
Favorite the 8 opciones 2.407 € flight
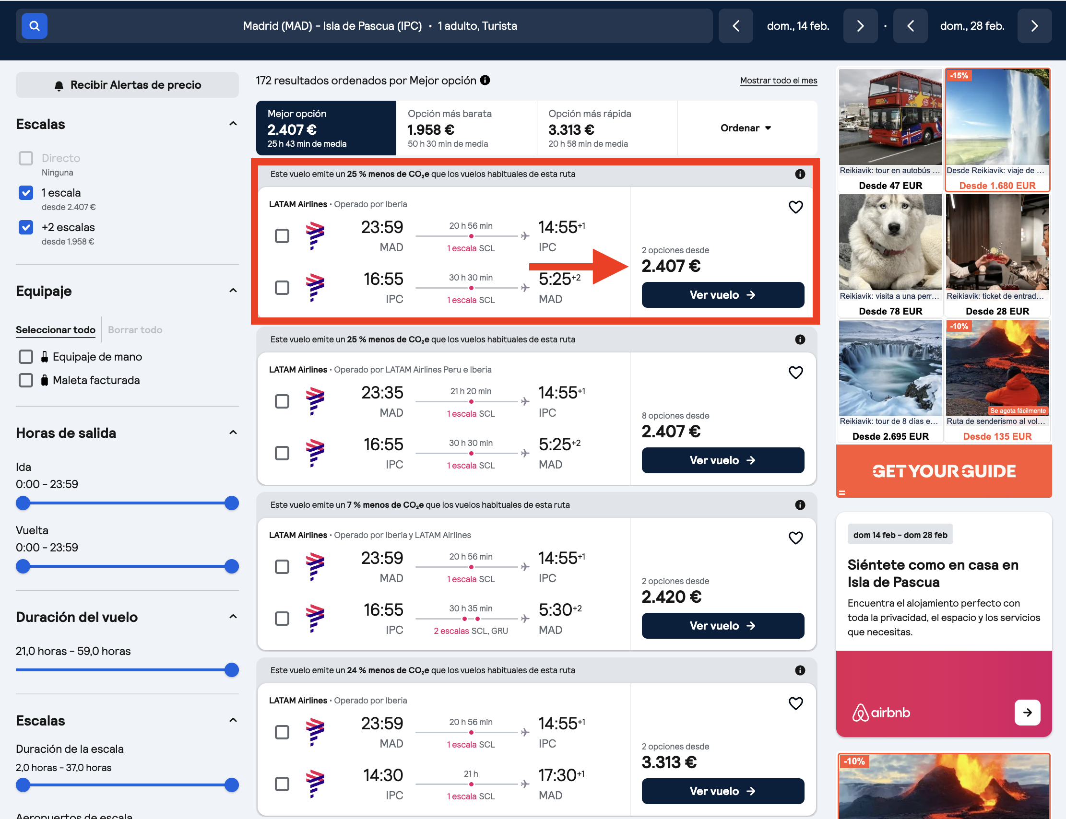(795, 373)
